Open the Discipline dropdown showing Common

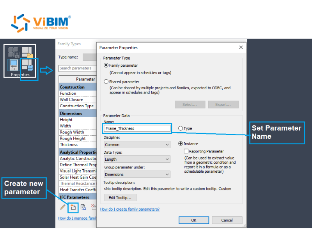(x=137, y=145)
